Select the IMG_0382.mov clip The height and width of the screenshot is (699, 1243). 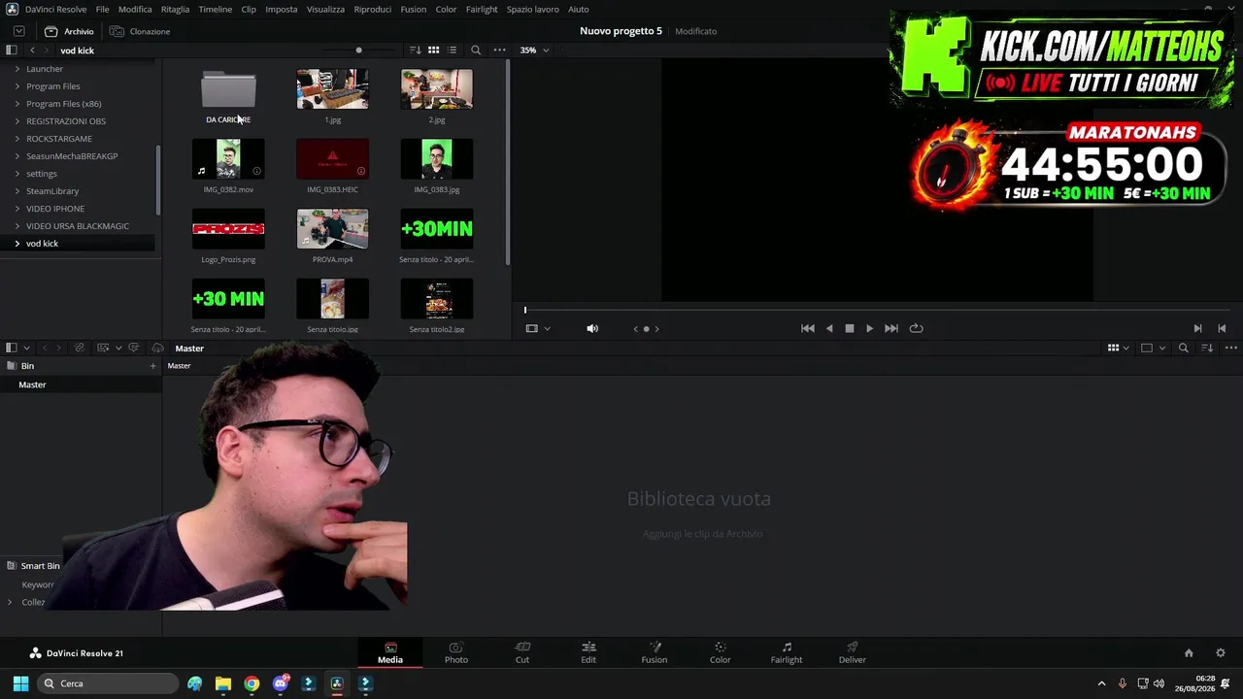(x=228, y=159)
